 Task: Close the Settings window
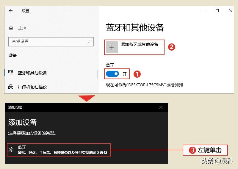pos(231,11)
